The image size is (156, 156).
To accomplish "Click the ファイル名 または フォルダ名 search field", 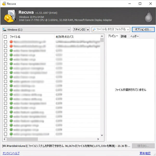I will [111, 30].
